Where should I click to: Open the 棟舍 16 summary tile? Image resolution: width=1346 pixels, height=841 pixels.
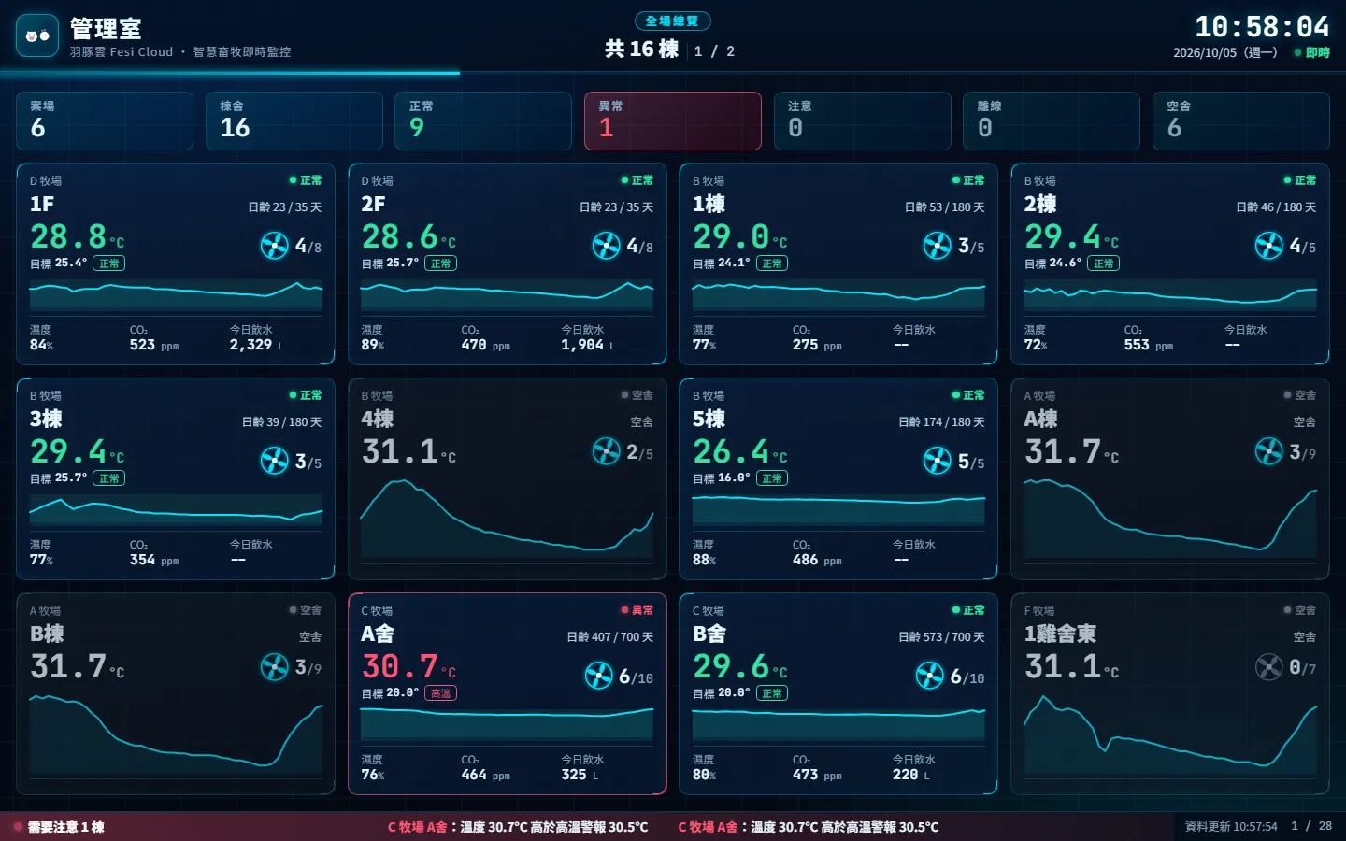pyautogui.click(x=294, y=121)
